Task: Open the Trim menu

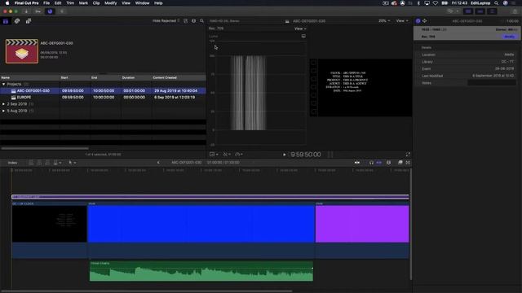Action: pyautogui.click(x=70, y=3)
